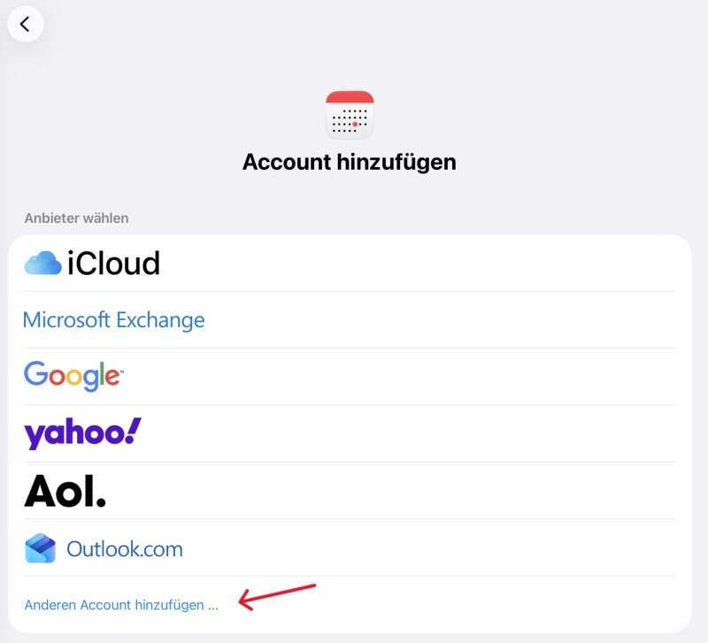Screen dimensions: 708x643
Task: Select the iCloud text label
Action: point(114,263)
